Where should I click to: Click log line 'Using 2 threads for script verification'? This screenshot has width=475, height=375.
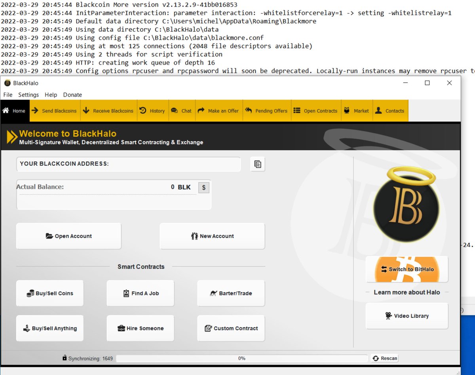pos(112,54)
